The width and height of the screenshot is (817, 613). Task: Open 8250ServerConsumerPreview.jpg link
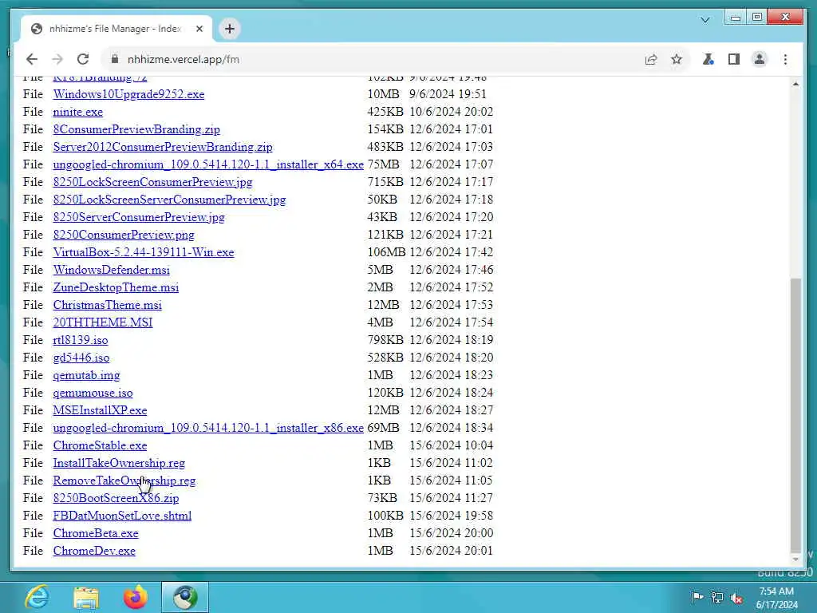(139, 217)
